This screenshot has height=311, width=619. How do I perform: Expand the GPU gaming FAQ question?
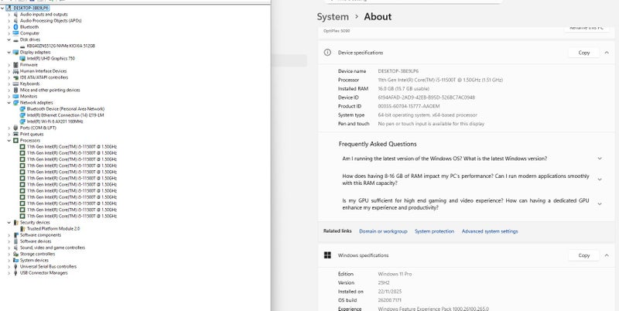[x=600, y=205]
